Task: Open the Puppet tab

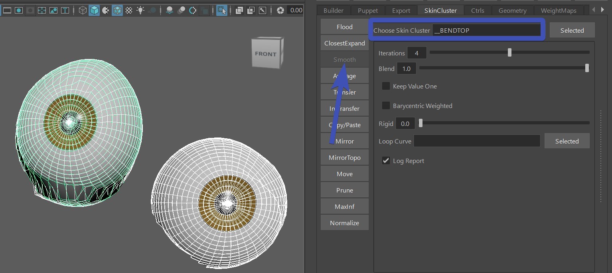Action: click(x=368, y=10)
